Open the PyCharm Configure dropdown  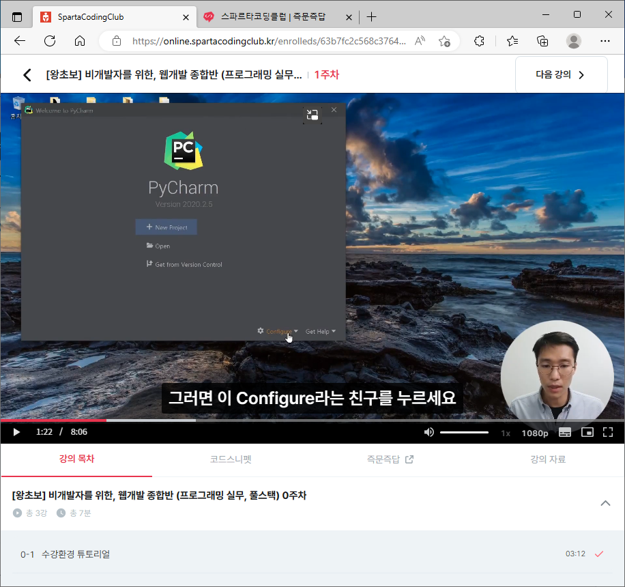[x=278, y=332]
